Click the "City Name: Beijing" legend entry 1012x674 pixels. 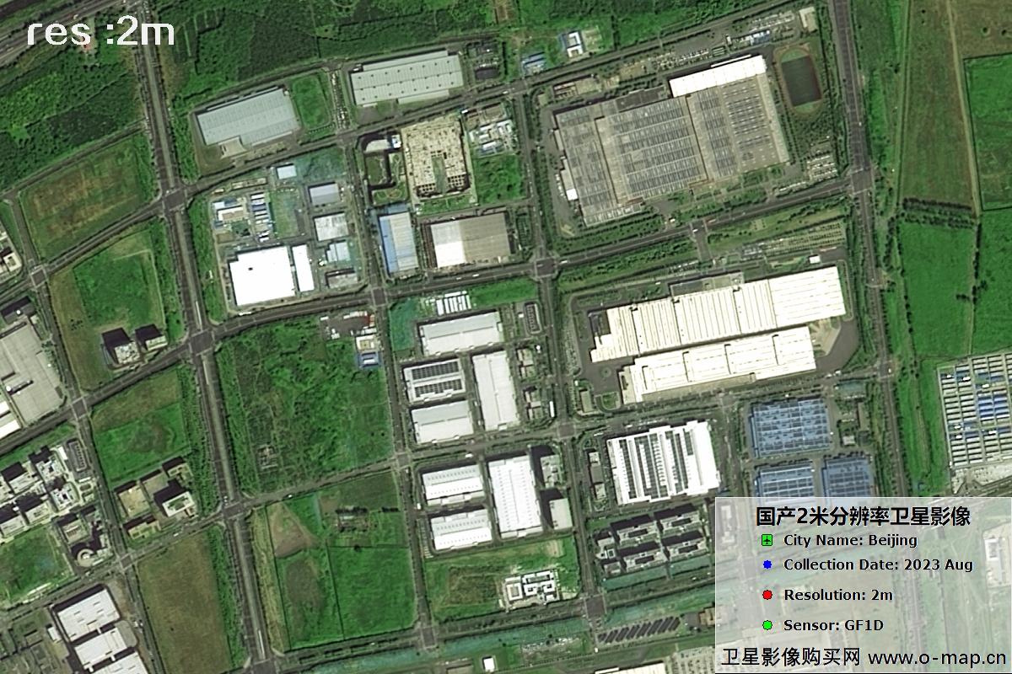(849, 540)
